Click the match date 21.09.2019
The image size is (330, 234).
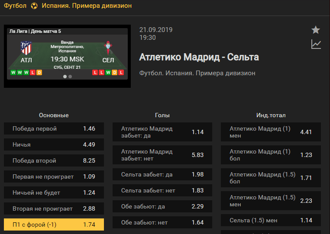coord(156,30)
